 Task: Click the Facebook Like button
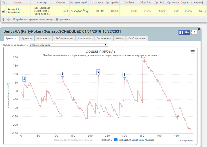pos(184,32)
